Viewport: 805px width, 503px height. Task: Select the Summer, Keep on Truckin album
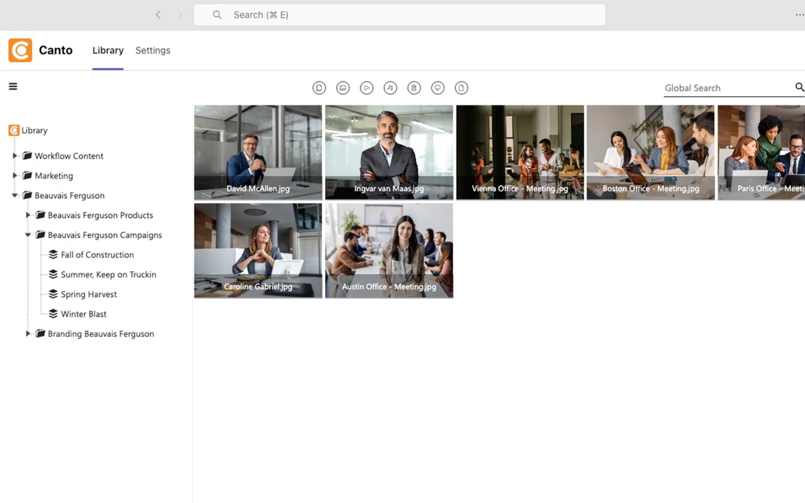(109, 275)
